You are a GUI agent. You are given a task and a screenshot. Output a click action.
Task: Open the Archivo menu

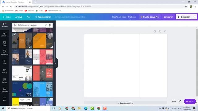pyautogui.click(x=19, y=17)
